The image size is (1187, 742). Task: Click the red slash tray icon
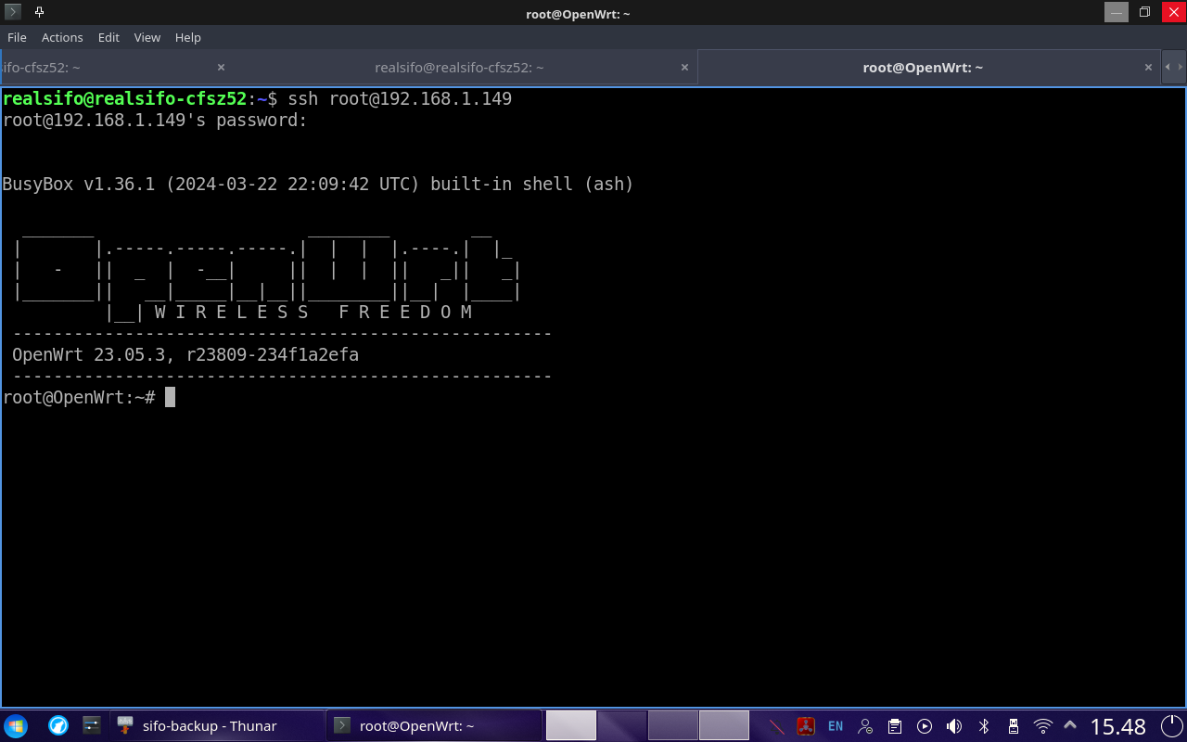[777, 726]
